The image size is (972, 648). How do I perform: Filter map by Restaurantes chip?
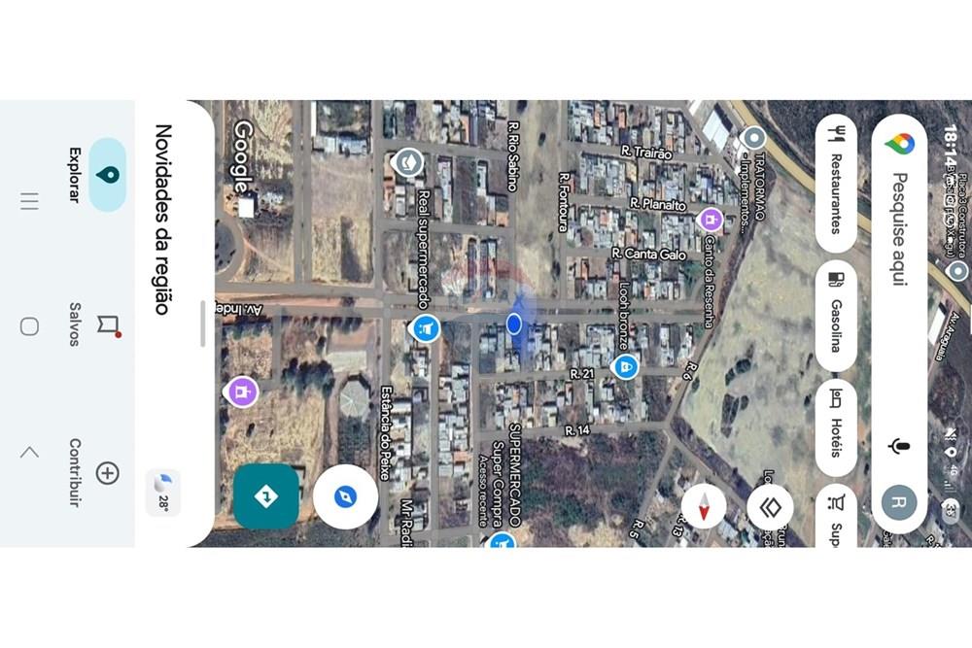click(x=836, y=184)
